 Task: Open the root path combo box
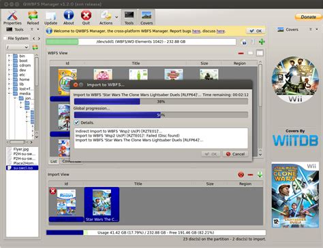[x=17, y=48]
